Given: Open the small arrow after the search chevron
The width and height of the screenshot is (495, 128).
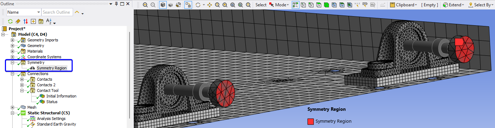Looking at the screenshot, I should [82, 14].
